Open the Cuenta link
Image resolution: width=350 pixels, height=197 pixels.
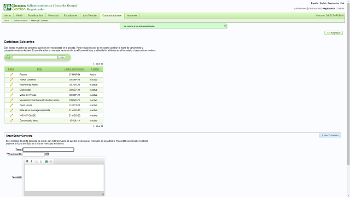click(x=340, y=9)
